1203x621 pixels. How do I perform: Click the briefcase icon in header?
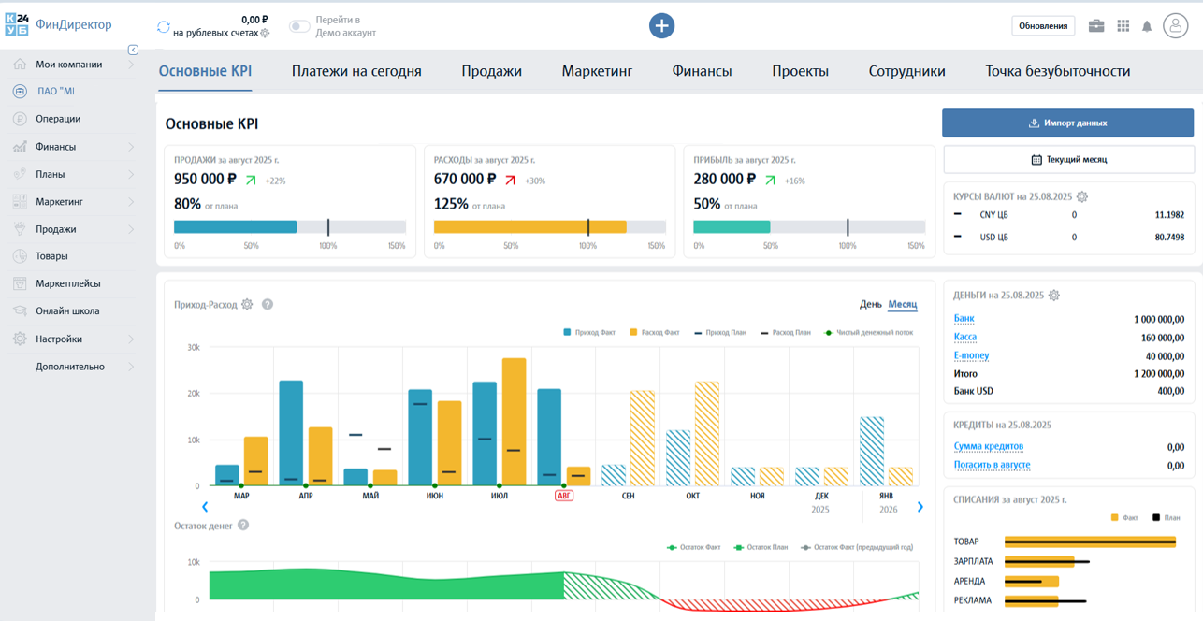click(x=1096, y=26)
